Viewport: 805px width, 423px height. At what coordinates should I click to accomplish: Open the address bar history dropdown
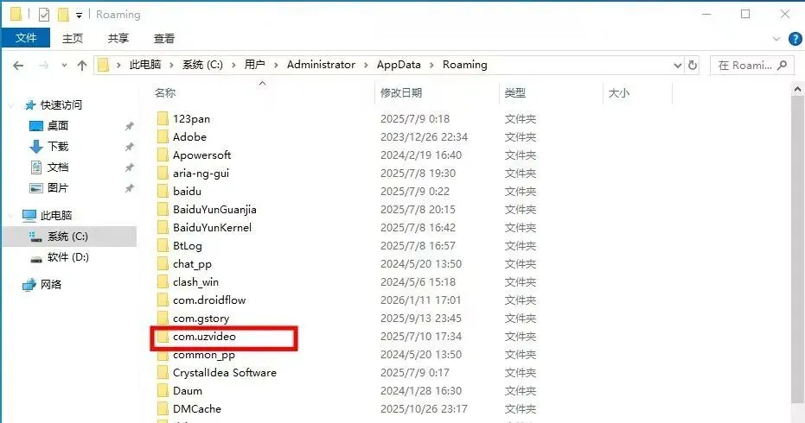pos(677,65)
